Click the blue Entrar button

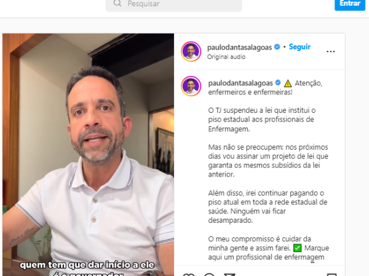pos(350,4)
